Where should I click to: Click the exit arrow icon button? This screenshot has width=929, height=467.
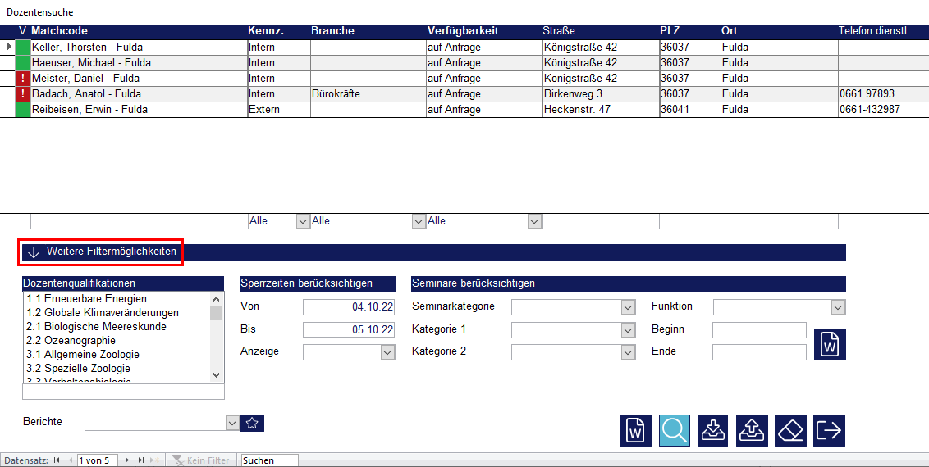(x=829, y=430)
